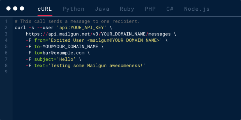The image size is (241, 120).
Task: Click the third white window dot
Action: click(x=22, y=8)
